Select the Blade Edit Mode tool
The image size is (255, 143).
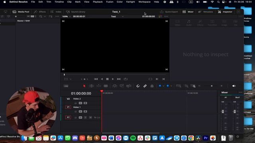tap(106, 86)
